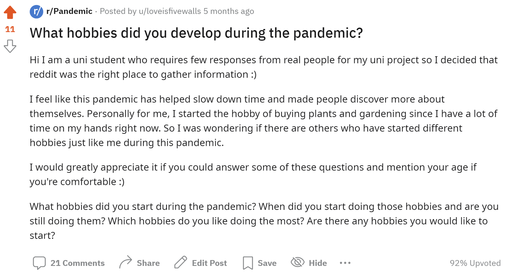Viewport: 508px width, 274px height.
Task: Open the r/Pandemic subreddit link
Action: (x=69, y=11)
